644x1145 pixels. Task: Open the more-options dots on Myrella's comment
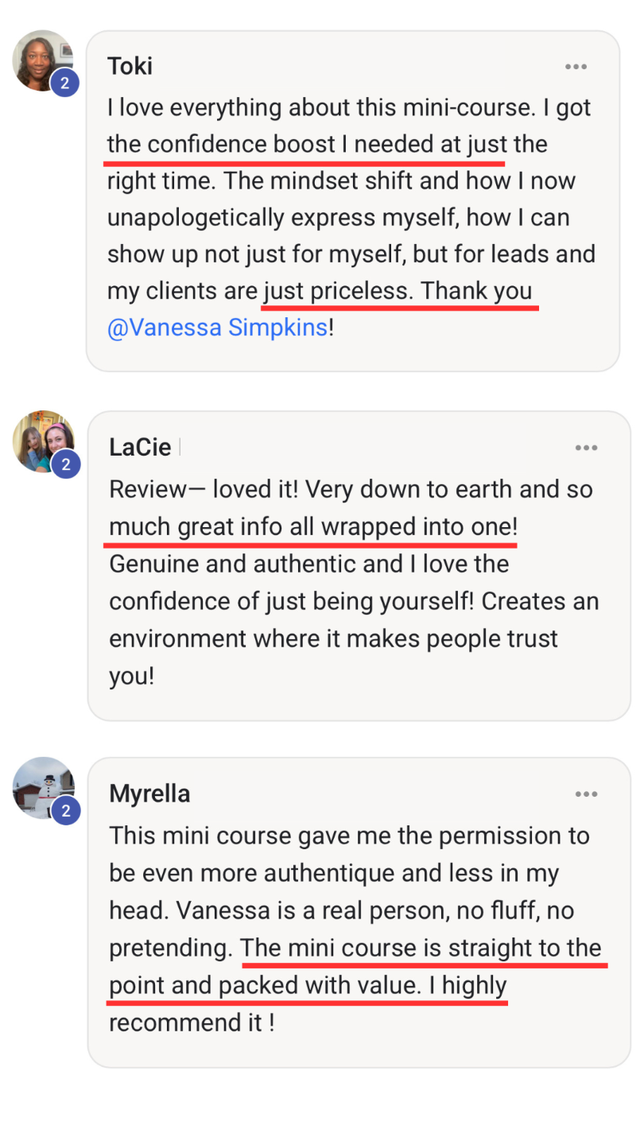coord(586,794)
